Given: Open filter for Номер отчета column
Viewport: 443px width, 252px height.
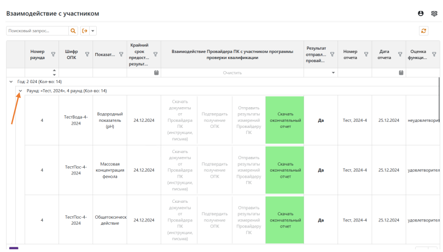Looking at the screenshot, I should click(x=366, y=54).
